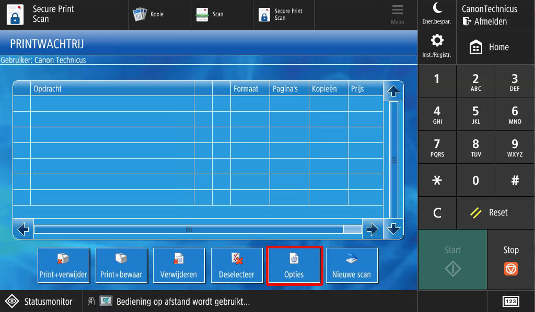
Task: Open the Menu panel
Action: click(x=397, y=15)
